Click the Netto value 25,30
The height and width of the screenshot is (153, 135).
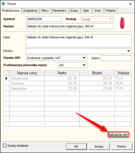click(x=72, y=78)
